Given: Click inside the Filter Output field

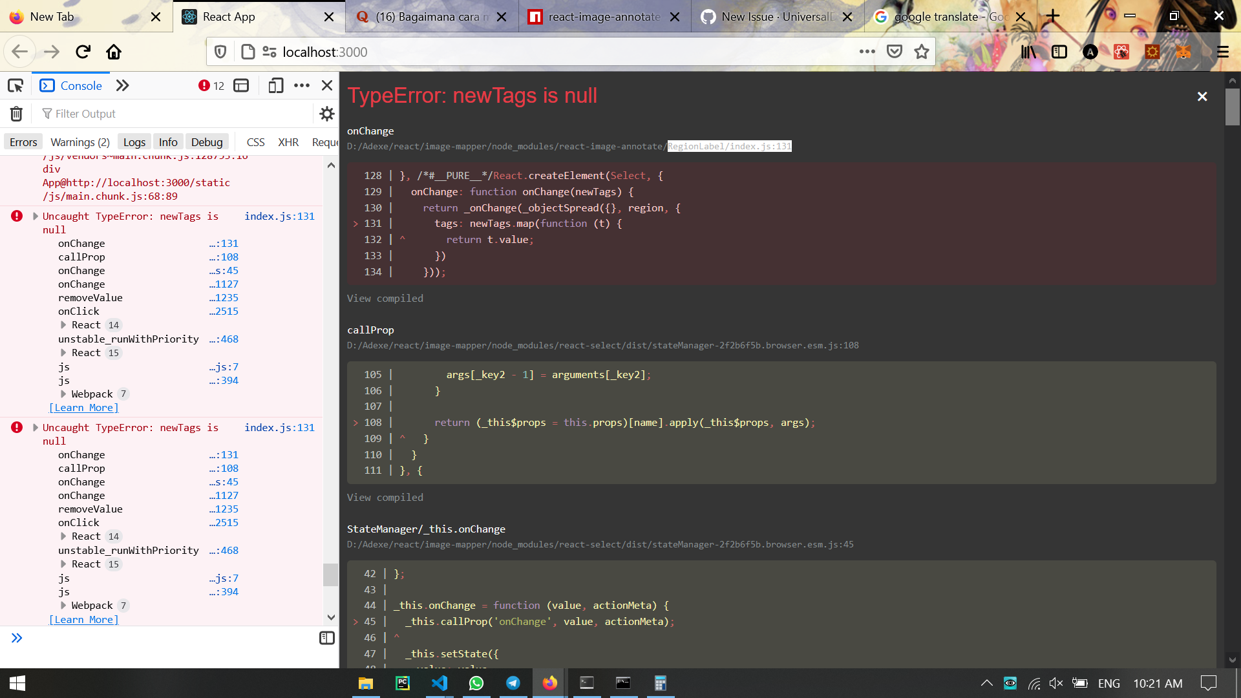Looking at the screenshot, I should [129, 113].
